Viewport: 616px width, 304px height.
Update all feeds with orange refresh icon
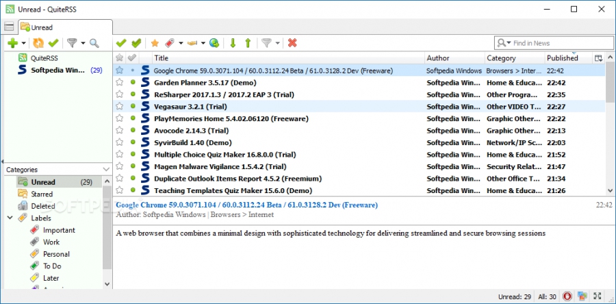coord(38,43)
